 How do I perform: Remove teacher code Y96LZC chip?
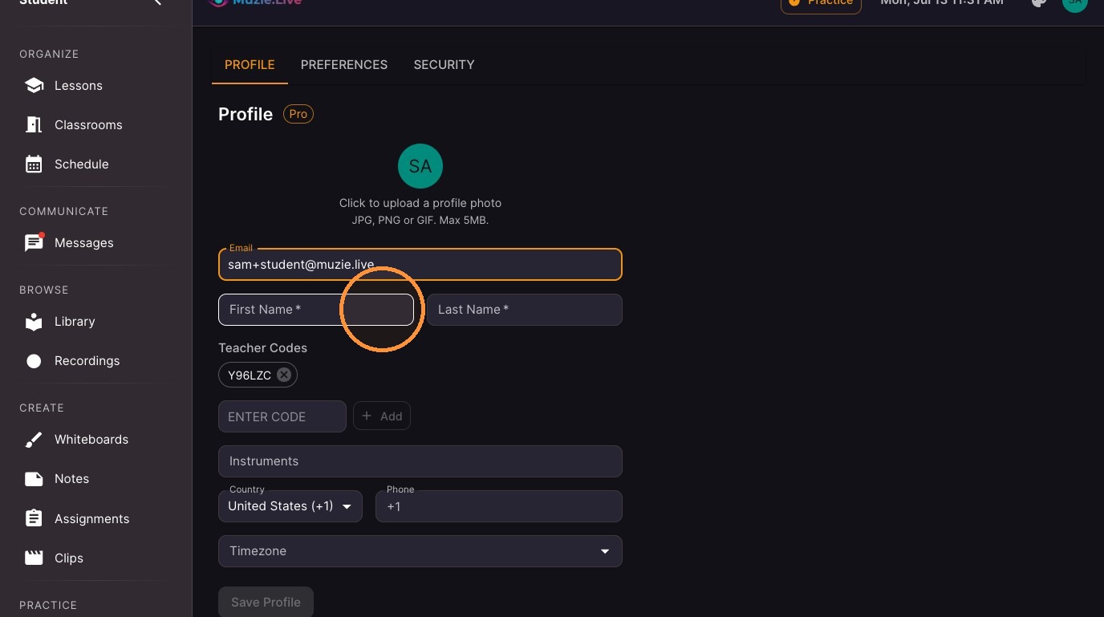click(x=284, y=375)
